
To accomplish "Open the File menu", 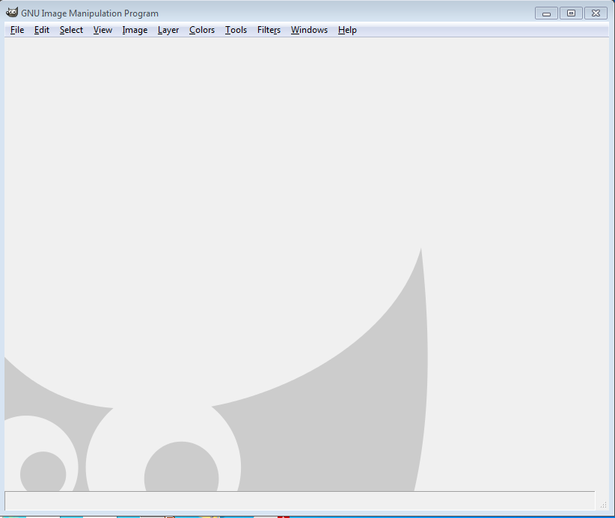I will coord(17,30).
